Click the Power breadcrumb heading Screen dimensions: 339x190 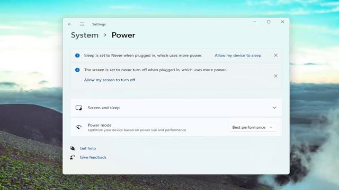pos(123,35)
